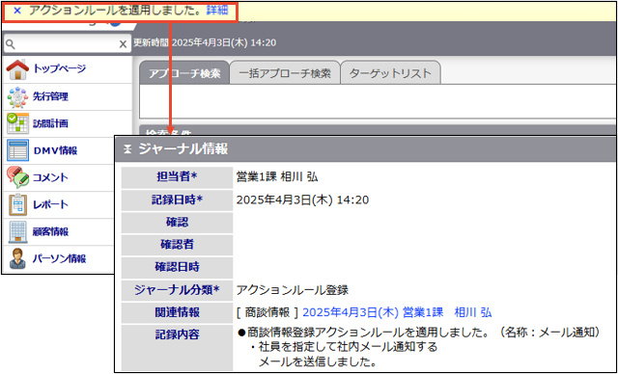The height and width of the screenshot is (374, 618).
Task: Open the 詳細 link in notification bar
Action: (217, 11)
